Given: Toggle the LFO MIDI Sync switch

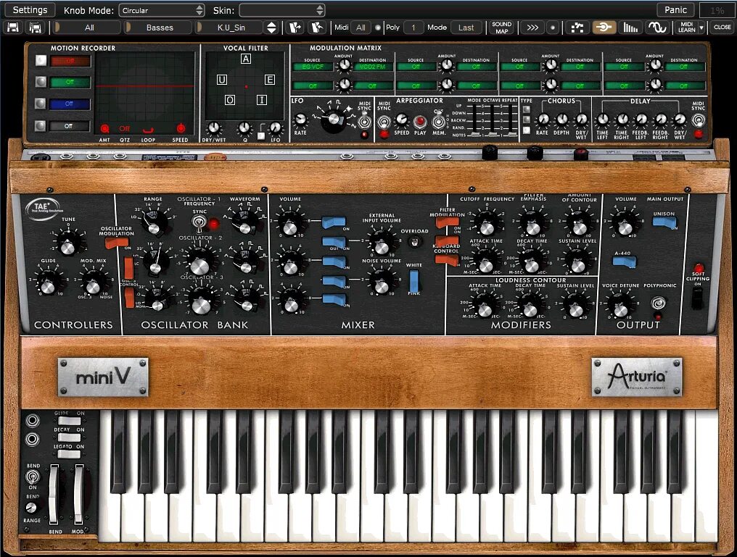Looking at the screenshot, I should click(364, 122).
